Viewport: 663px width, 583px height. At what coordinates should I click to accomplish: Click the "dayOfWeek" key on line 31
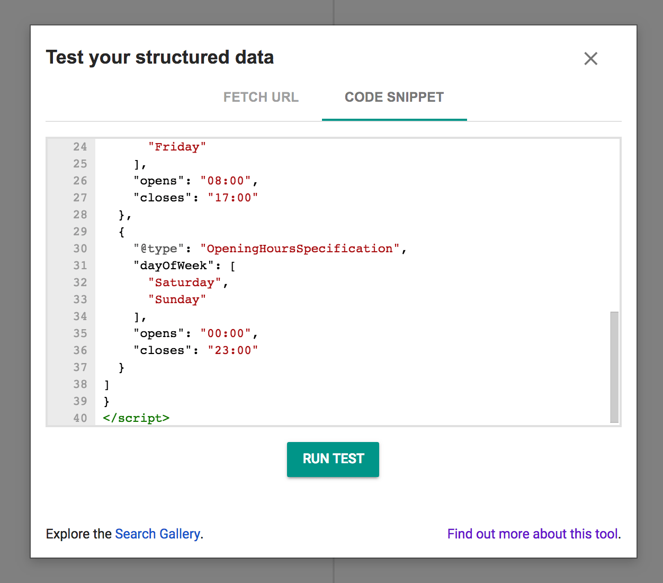tap(173, 266)
